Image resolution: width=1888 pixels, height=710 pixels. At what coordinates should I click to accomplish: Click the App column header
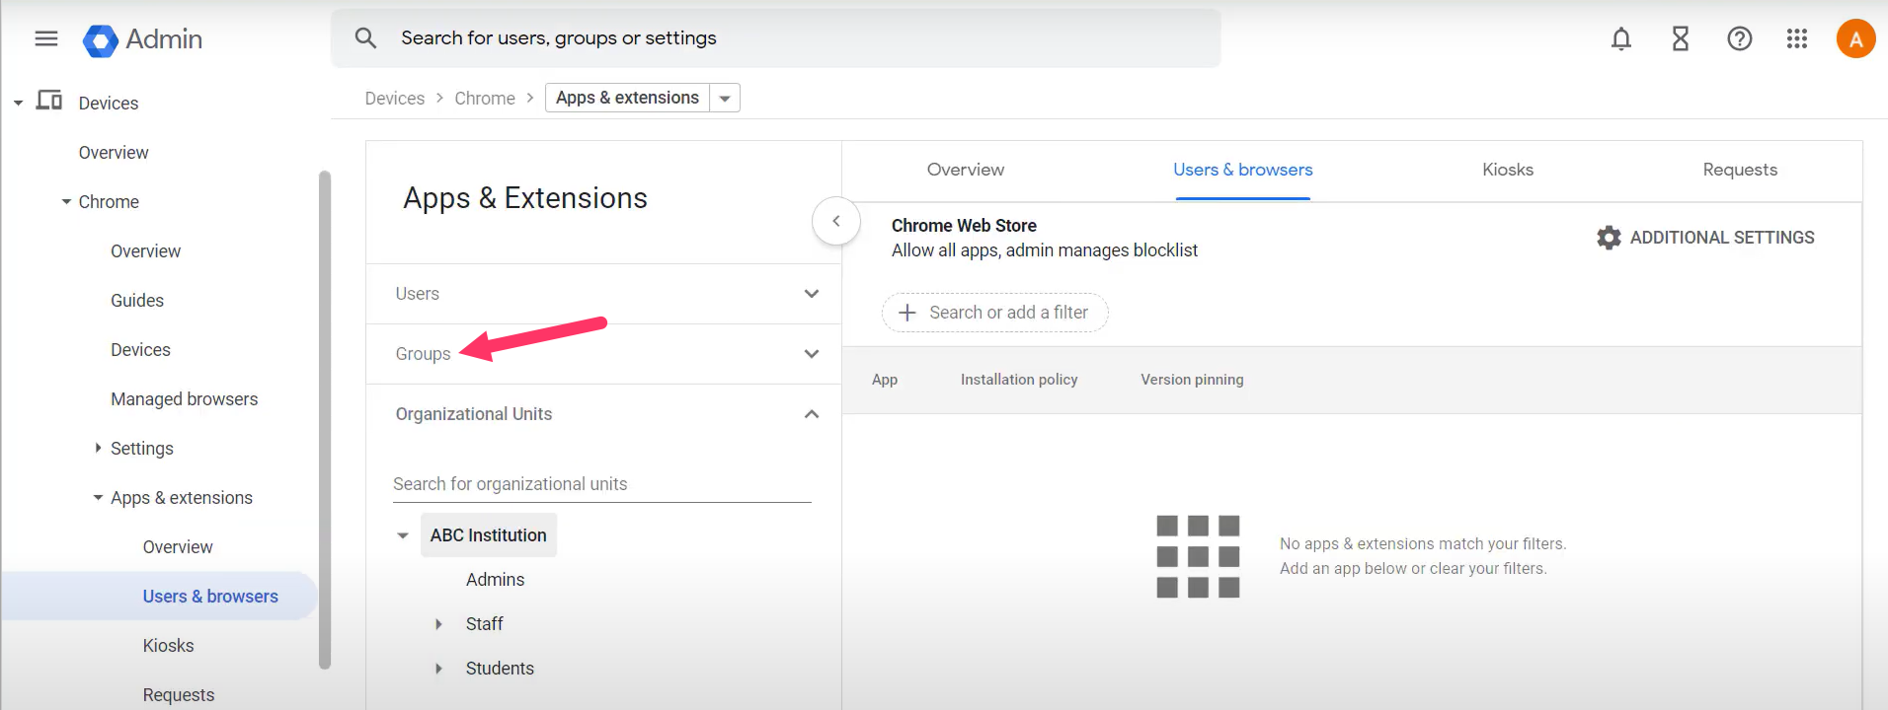(885, 380)
